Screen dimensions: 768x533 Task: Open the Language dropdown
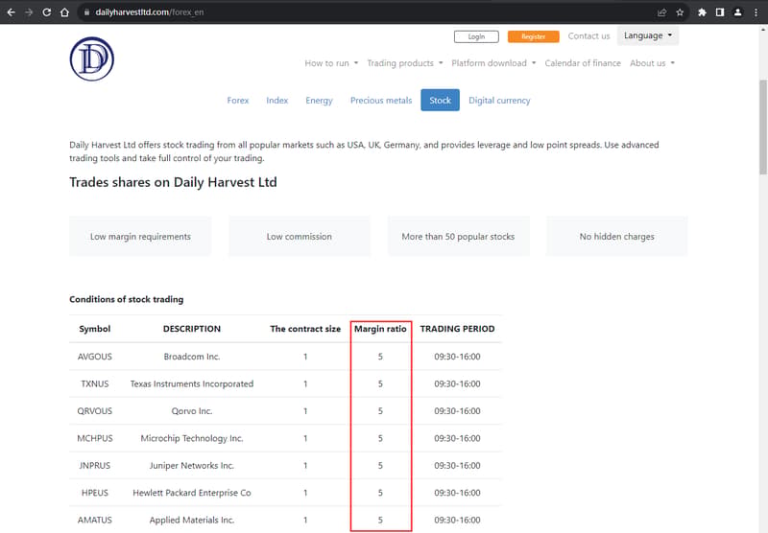(x=647, y=35)
